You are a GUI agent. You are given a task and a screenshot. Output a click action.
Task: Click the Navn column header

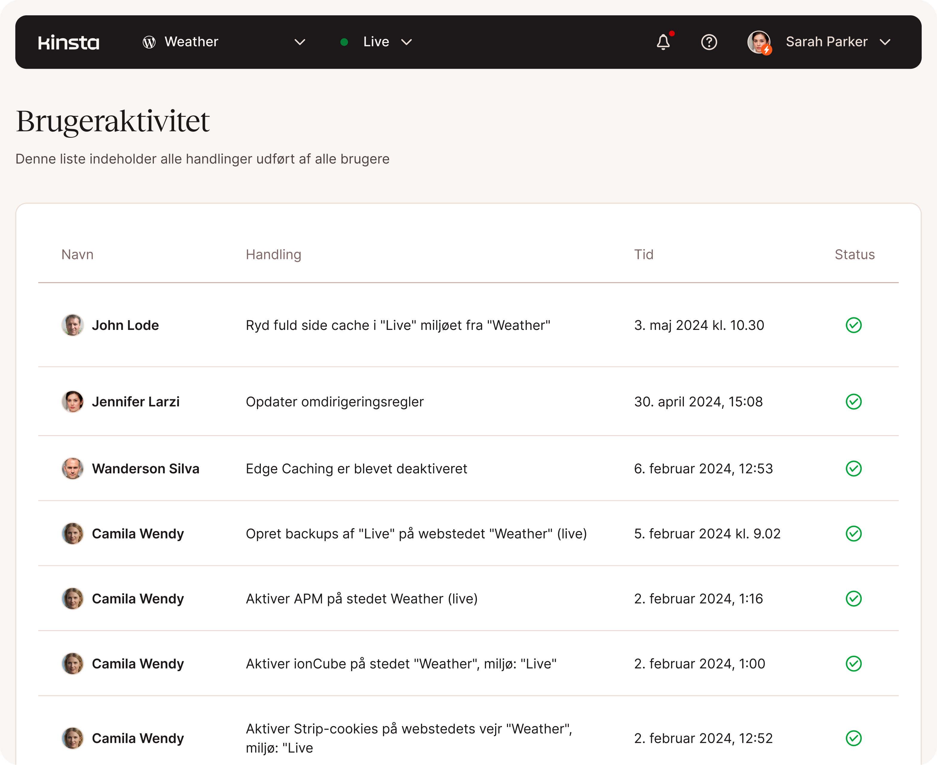pos(77,254)
